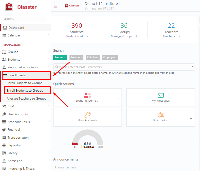
Task: Click the small Classter logo in header
Action: (x=72, y=6)
